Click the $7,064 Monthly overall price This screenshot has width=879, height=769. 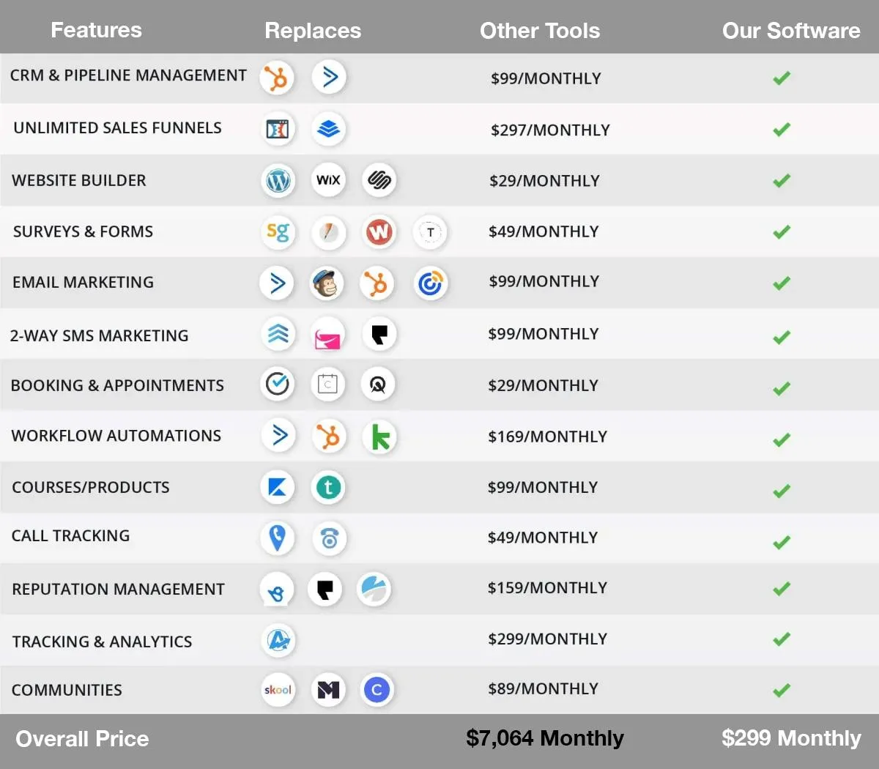pos(545,738)
